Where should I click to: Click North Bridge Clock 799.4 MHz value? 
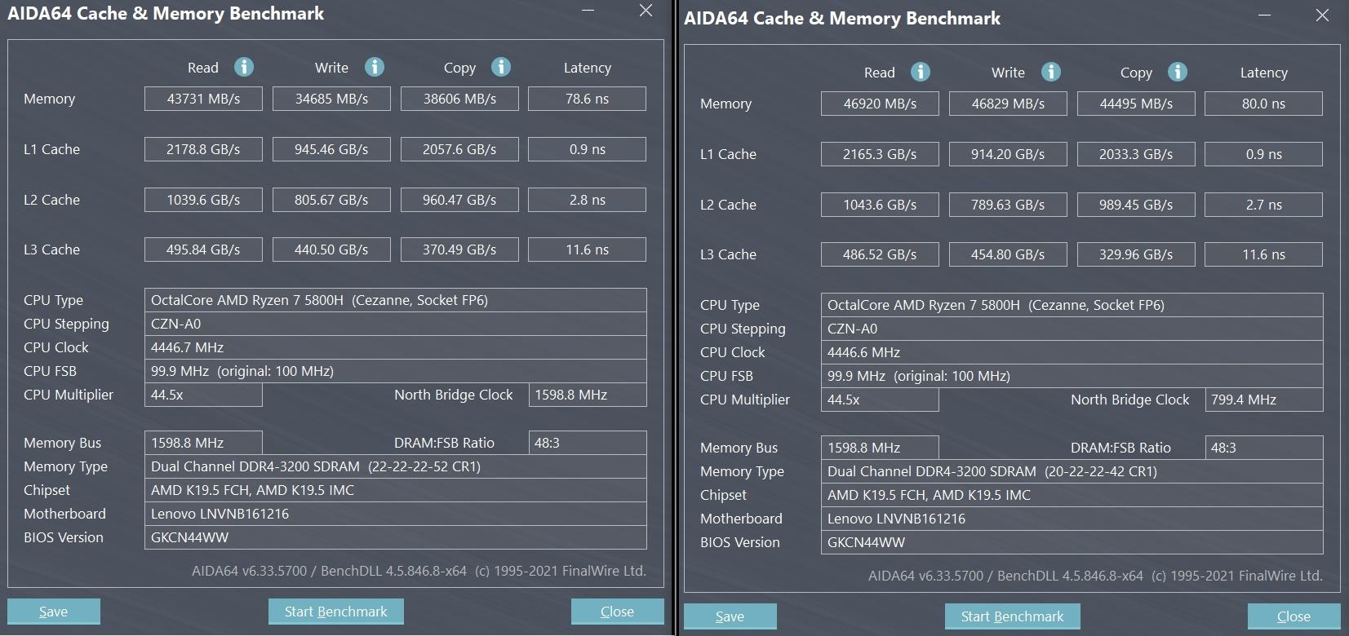(x=1264, y=400)
